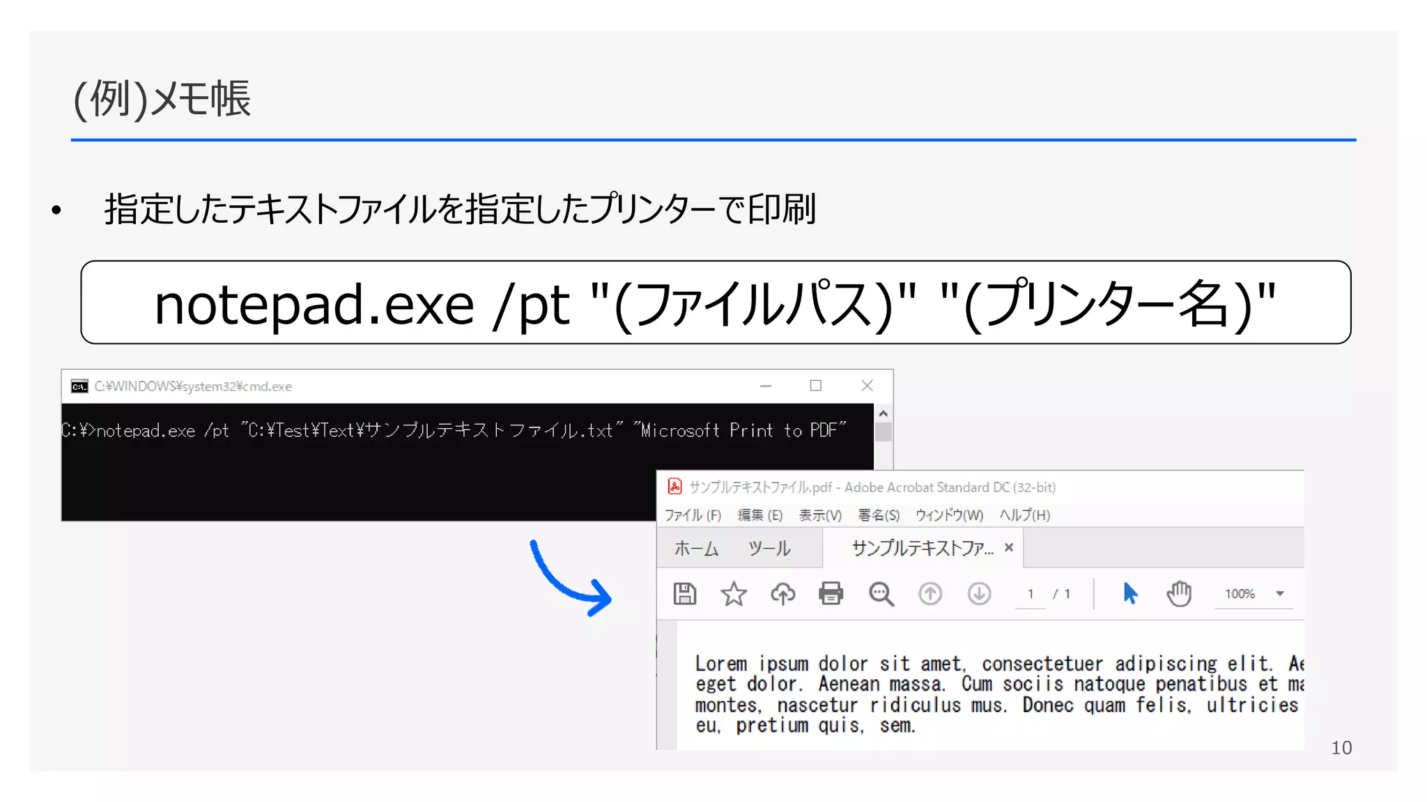This screenshot has height=802, width=1427.
Task: Open the zoom level dropdown arrow
Action: point(1280,594)
